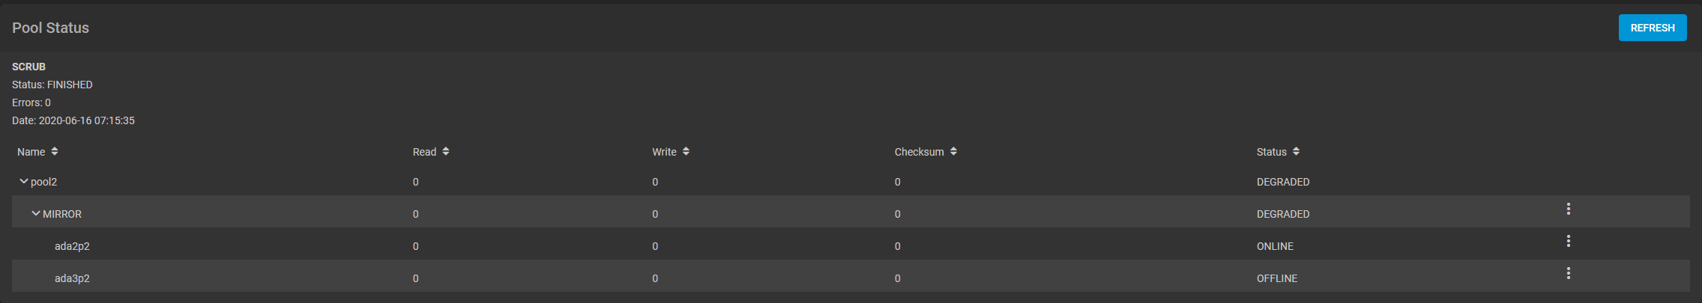Screen dimensions: 1702x303
Task: Sort by Checksum column arrows
Action: (953, 151)
